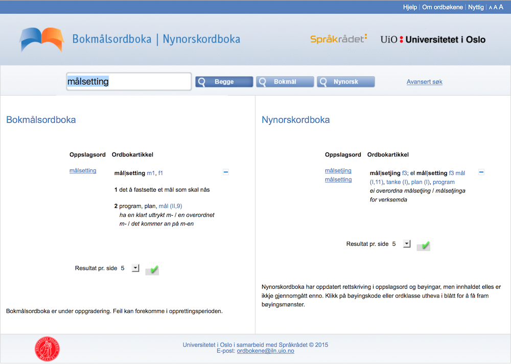Collapse the Bokmål målsetting article
This screenshot has width=511, height=364.
[226, 172]
